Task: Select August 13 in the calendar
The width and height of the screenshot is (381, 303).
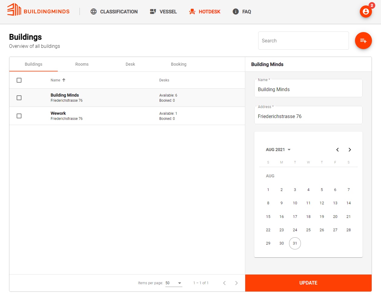Action: coord(335,203)
